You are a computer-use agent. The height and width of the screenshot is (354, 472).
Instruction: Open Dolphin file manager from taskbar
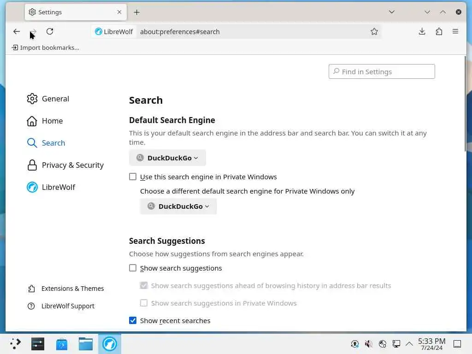click(85, 344)
